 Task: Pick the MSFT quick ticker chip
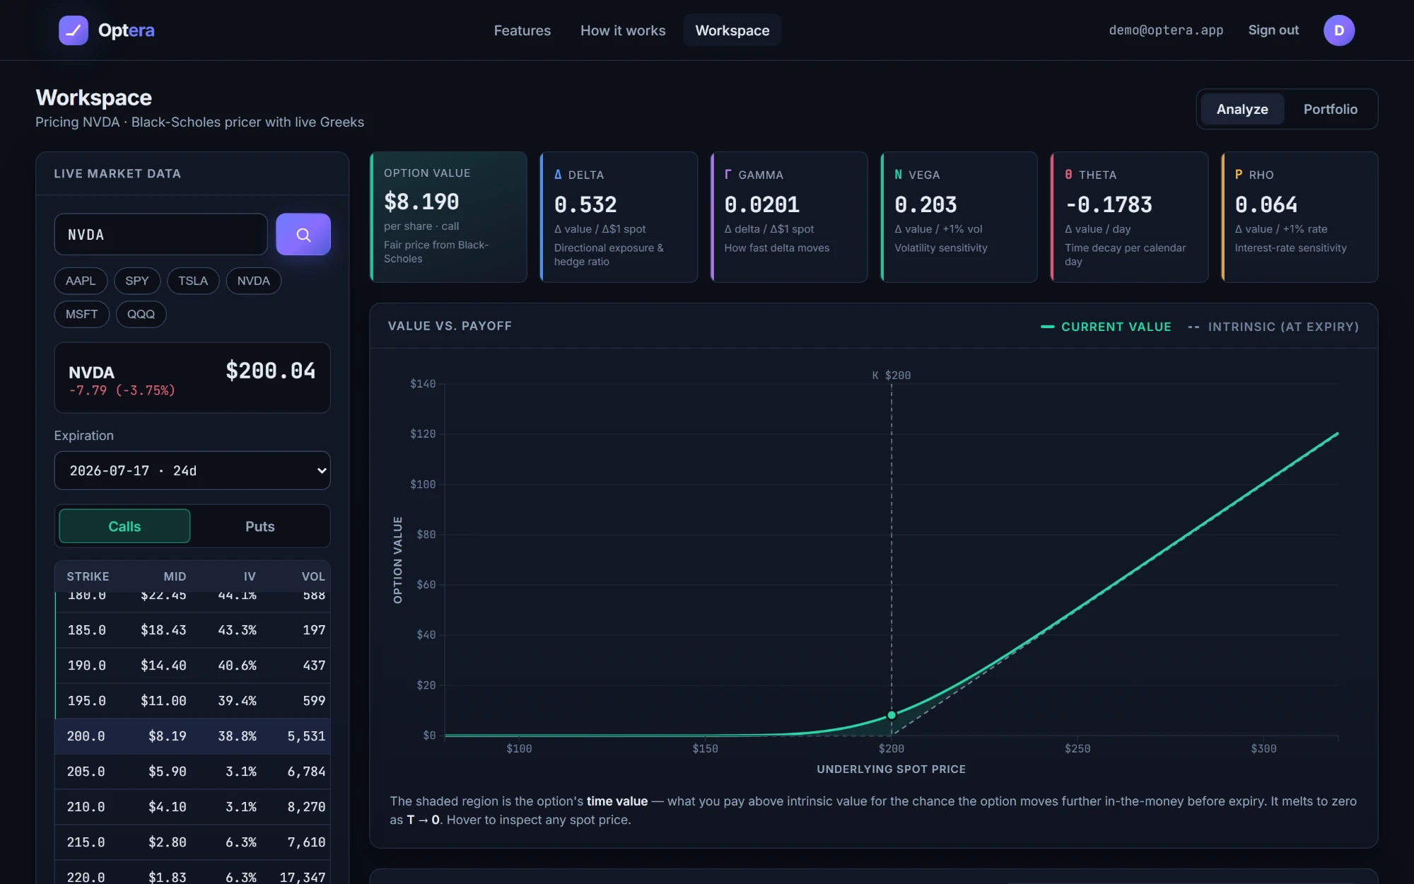(82, 314)
